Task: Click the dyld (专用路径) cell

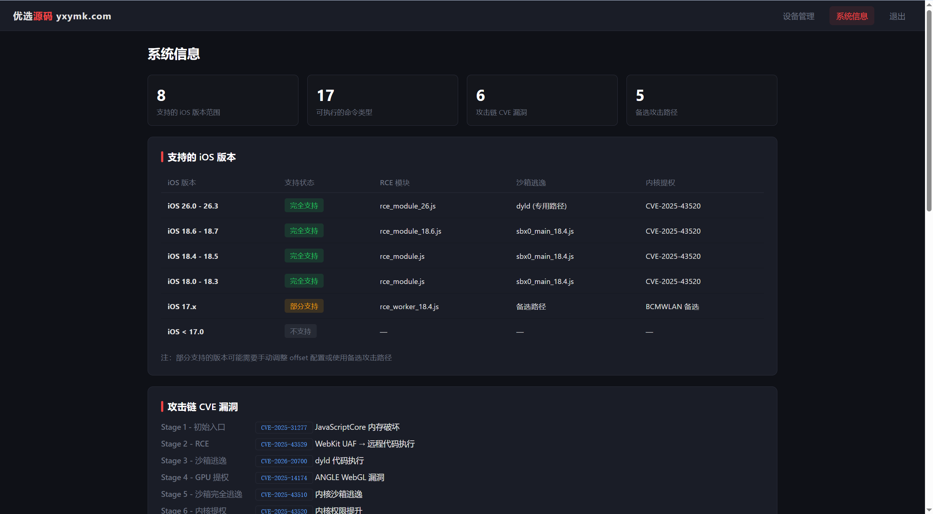Action: (x=541, y=206)
